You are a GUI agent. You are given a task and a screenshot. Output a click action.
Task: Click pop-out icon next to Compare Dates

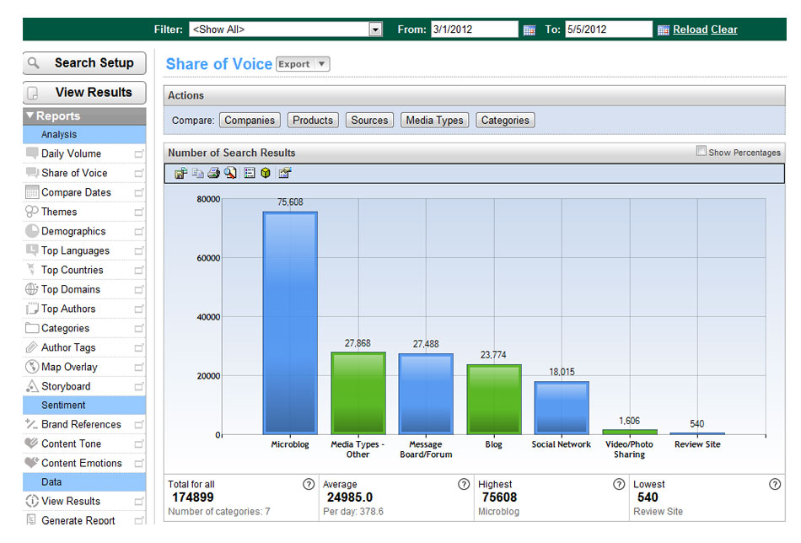139,192
